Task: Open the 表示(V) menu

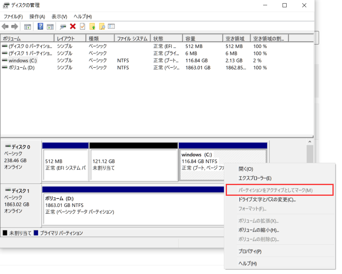Action: click(x=59, y=16)
